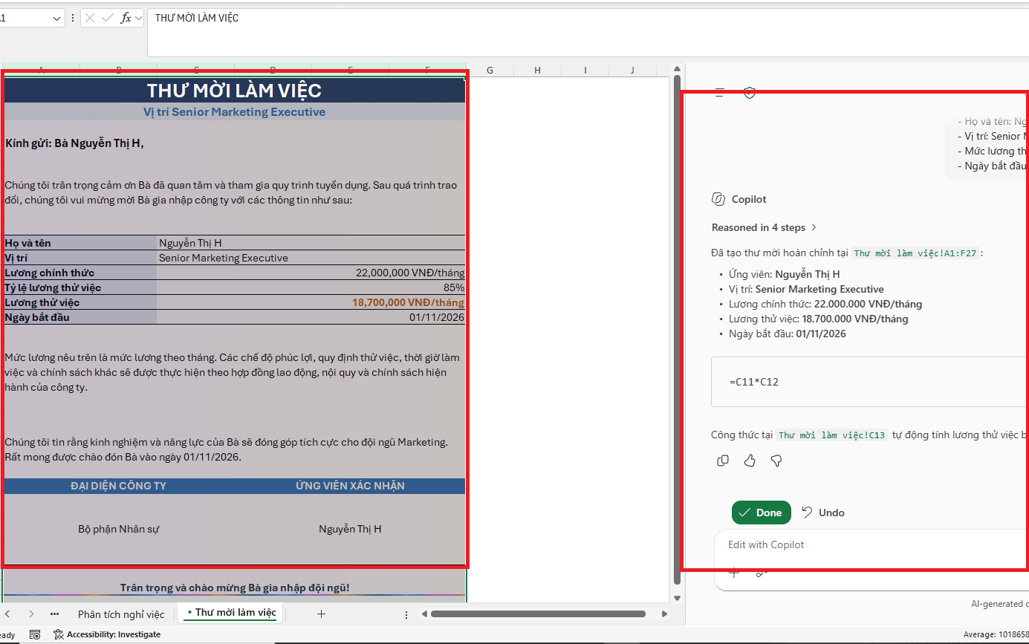Select the Thư mời làm việc sheet tab

231,613
